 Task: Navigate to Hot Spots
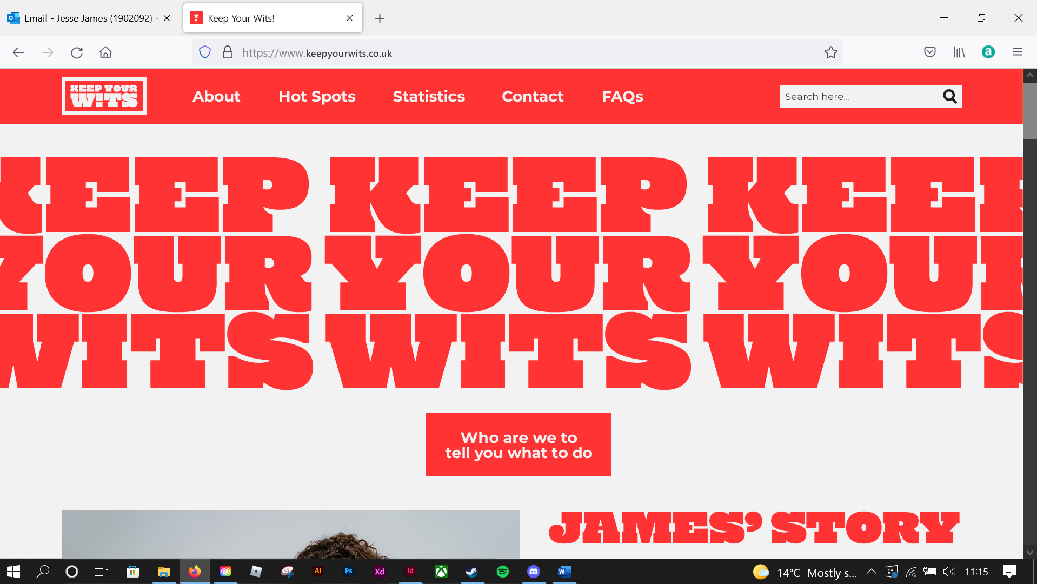click(317, 96)
